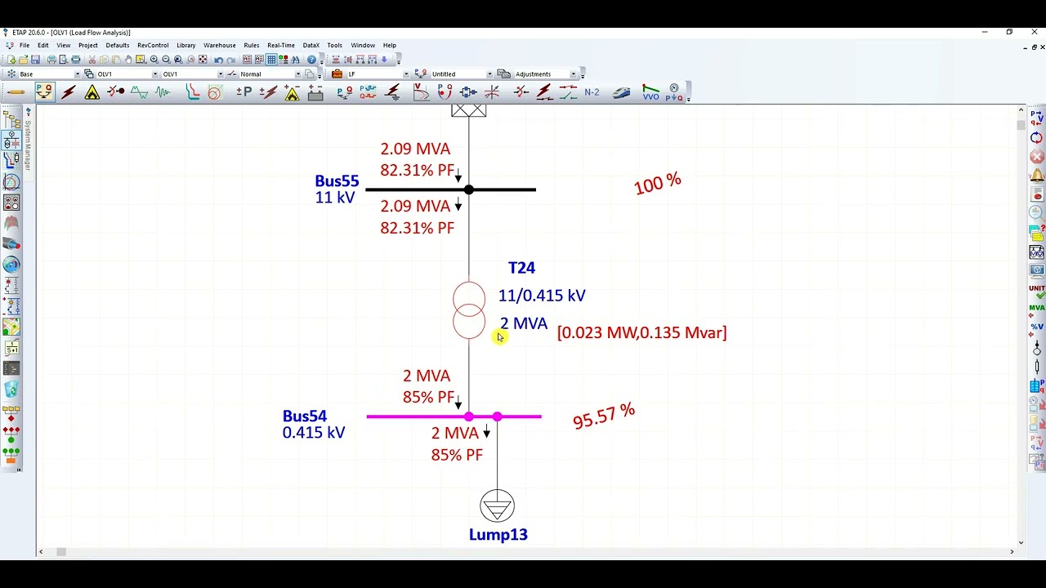
Task: Click the Zoom Out magnifier icon
Action: pyautogui.click(x=166, y=60)
